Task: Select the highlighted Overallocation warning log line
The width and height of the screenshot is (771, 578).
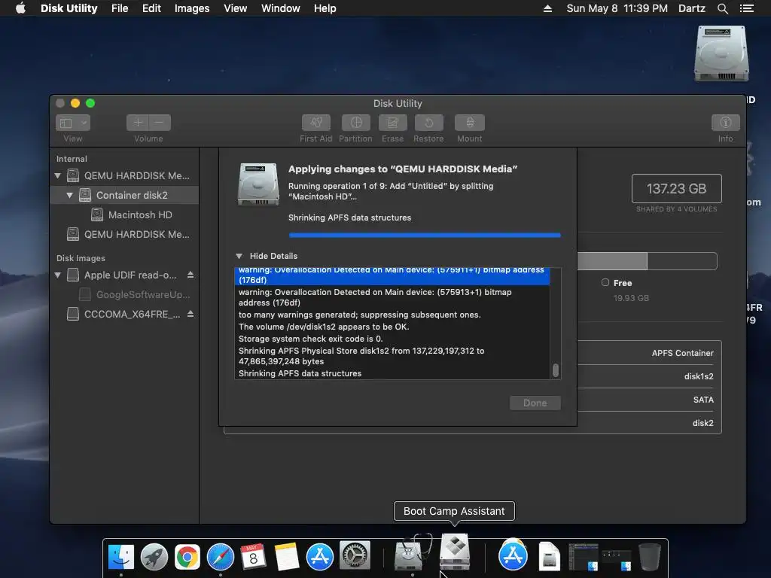Action: coord(392,275)
